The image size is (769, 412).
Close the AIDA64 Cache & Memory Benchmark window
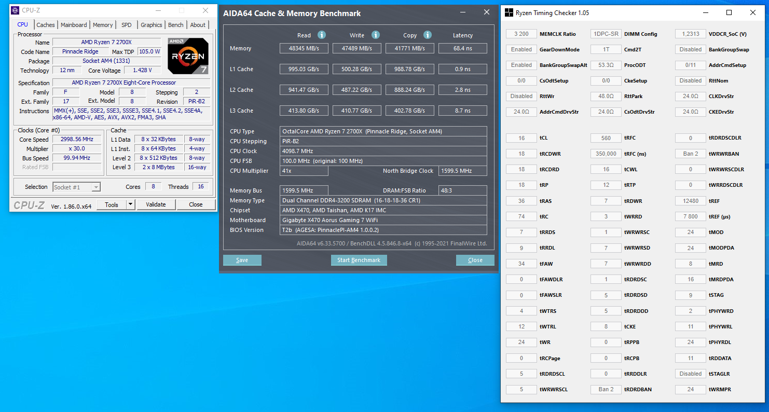(x=486, y=12)
